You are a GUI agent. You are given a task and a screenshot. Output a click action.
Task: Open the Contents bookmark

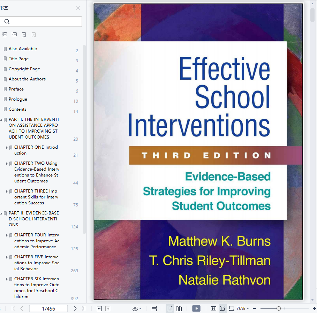pyautogui.click(x=17, y=109)
